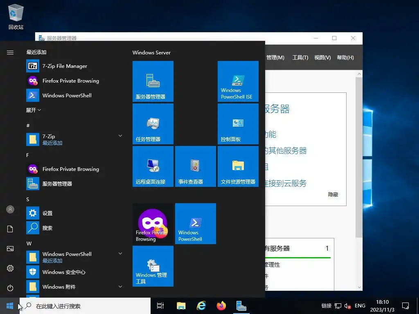Image resolution: width=419 pixels, height=314 pixels.
Task: Click the 其他服务器 link in Server Manager
Action: (x=286, y=150)
